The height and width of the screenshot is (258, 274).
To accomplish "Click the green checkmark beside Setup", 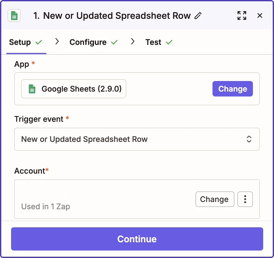I will pos(39,42).
